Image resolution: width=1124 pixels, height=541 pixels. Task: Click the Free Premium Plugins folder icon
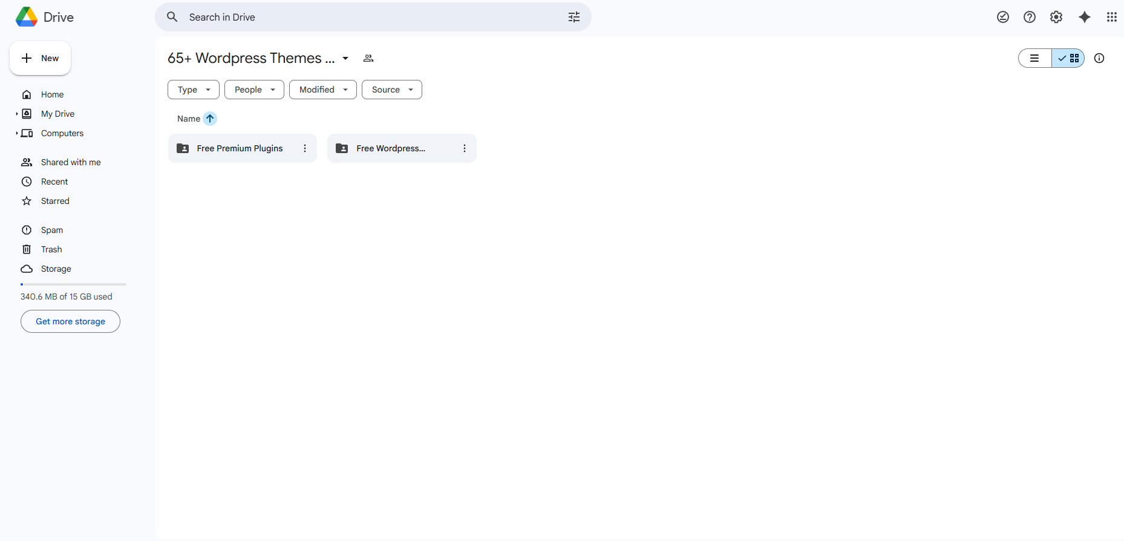183,148
